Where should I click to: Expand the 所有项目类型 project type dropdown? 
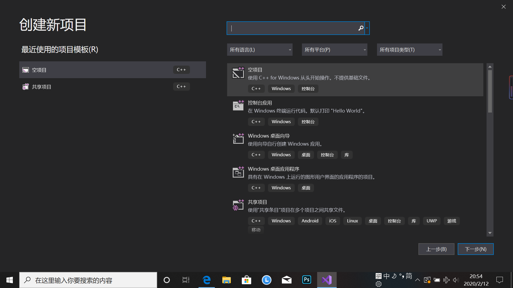click(x=409, y=50)
